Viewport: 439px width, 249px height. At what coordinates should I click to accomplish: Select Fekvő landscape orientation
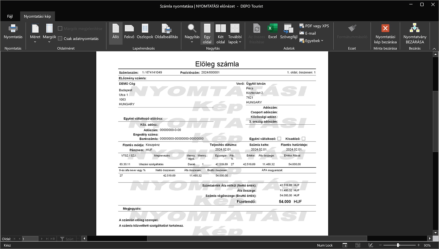click(129, 32)
